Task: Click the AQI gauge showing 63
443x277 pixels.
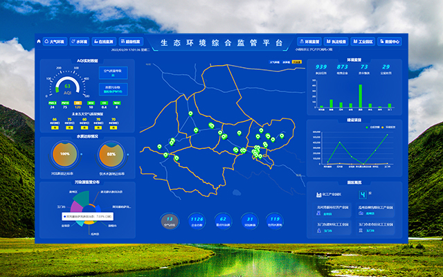Action: (x=67, y=87)
